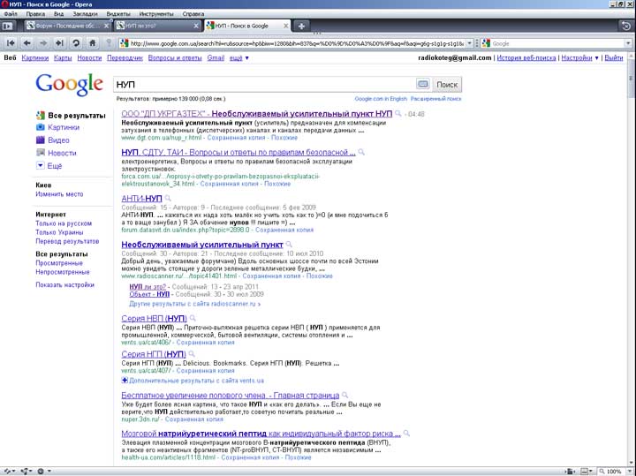Open the Файл menu

(x=11, y=14)
